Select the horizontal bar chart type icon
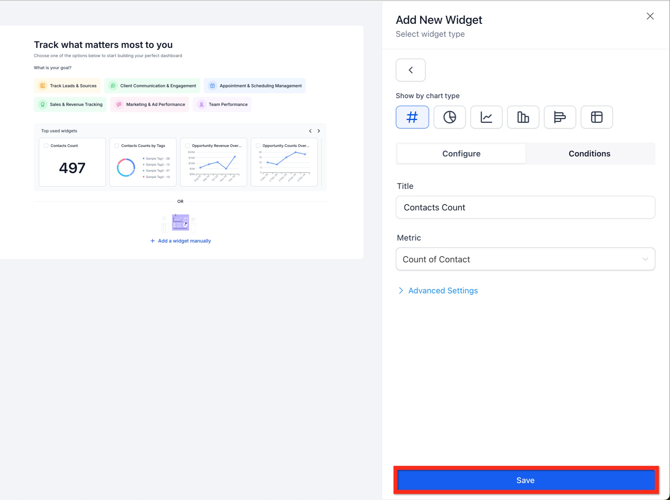The image size is (670, 500). [559, 117]
